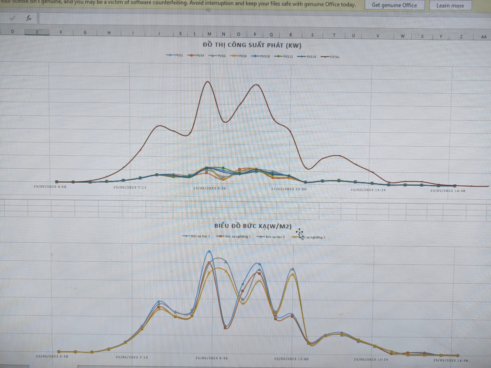
Task: Select the PVS4 legend marker
Action: (x=191, y=56)
